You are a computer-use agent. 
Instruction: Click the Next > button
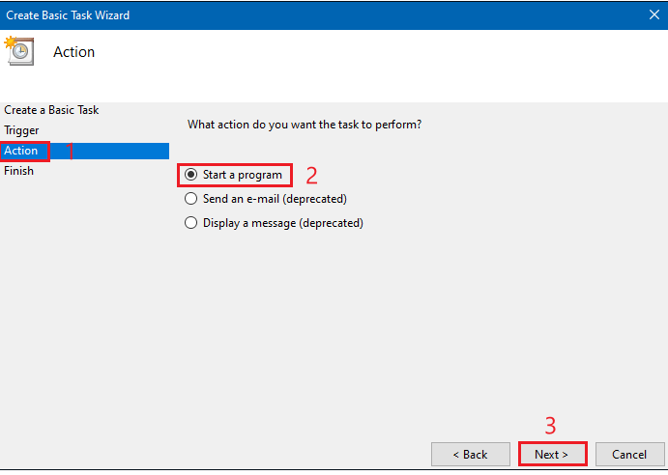(553, 454)
